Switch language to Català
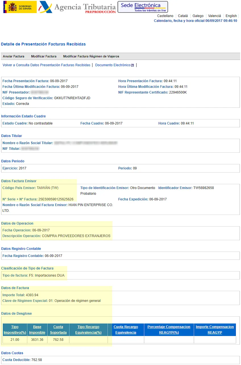This screenshot has width=241, height=365. click(183, 16)
